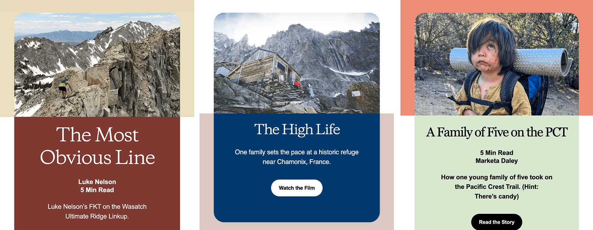Click the rolled sleeping pad in the photo

511,61
